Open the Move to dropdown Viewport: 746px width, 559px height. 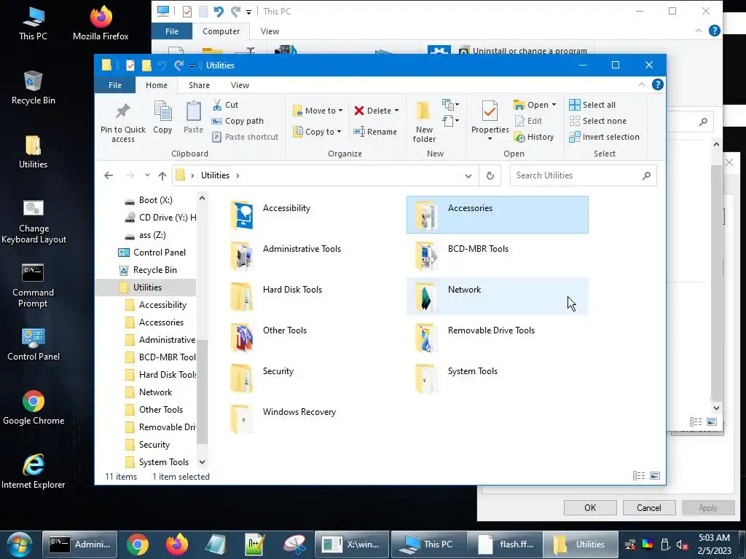(x=318, y=111)
